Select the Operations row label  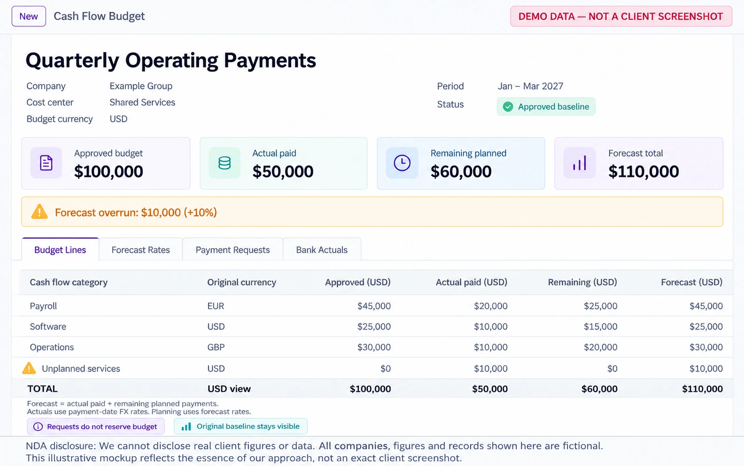click(52, 347)
